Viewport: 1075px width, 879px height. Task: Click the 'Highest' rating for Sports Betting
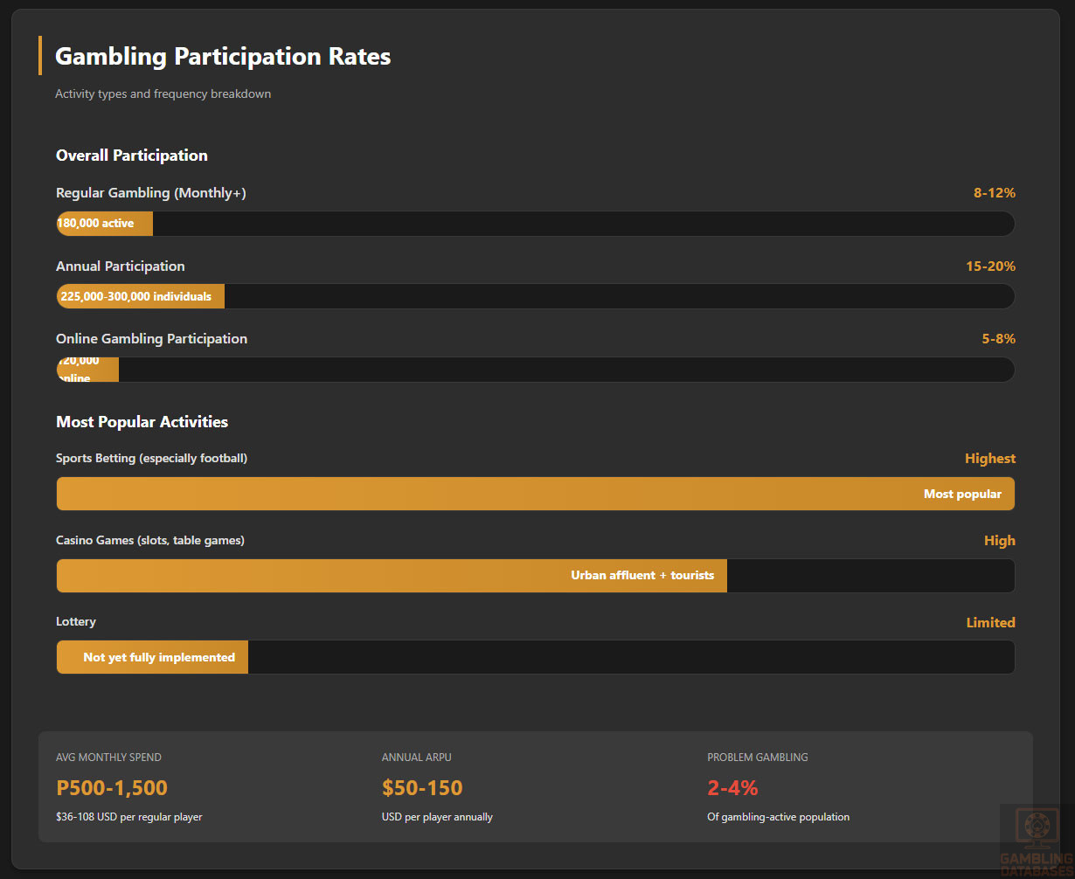(989, 459)
